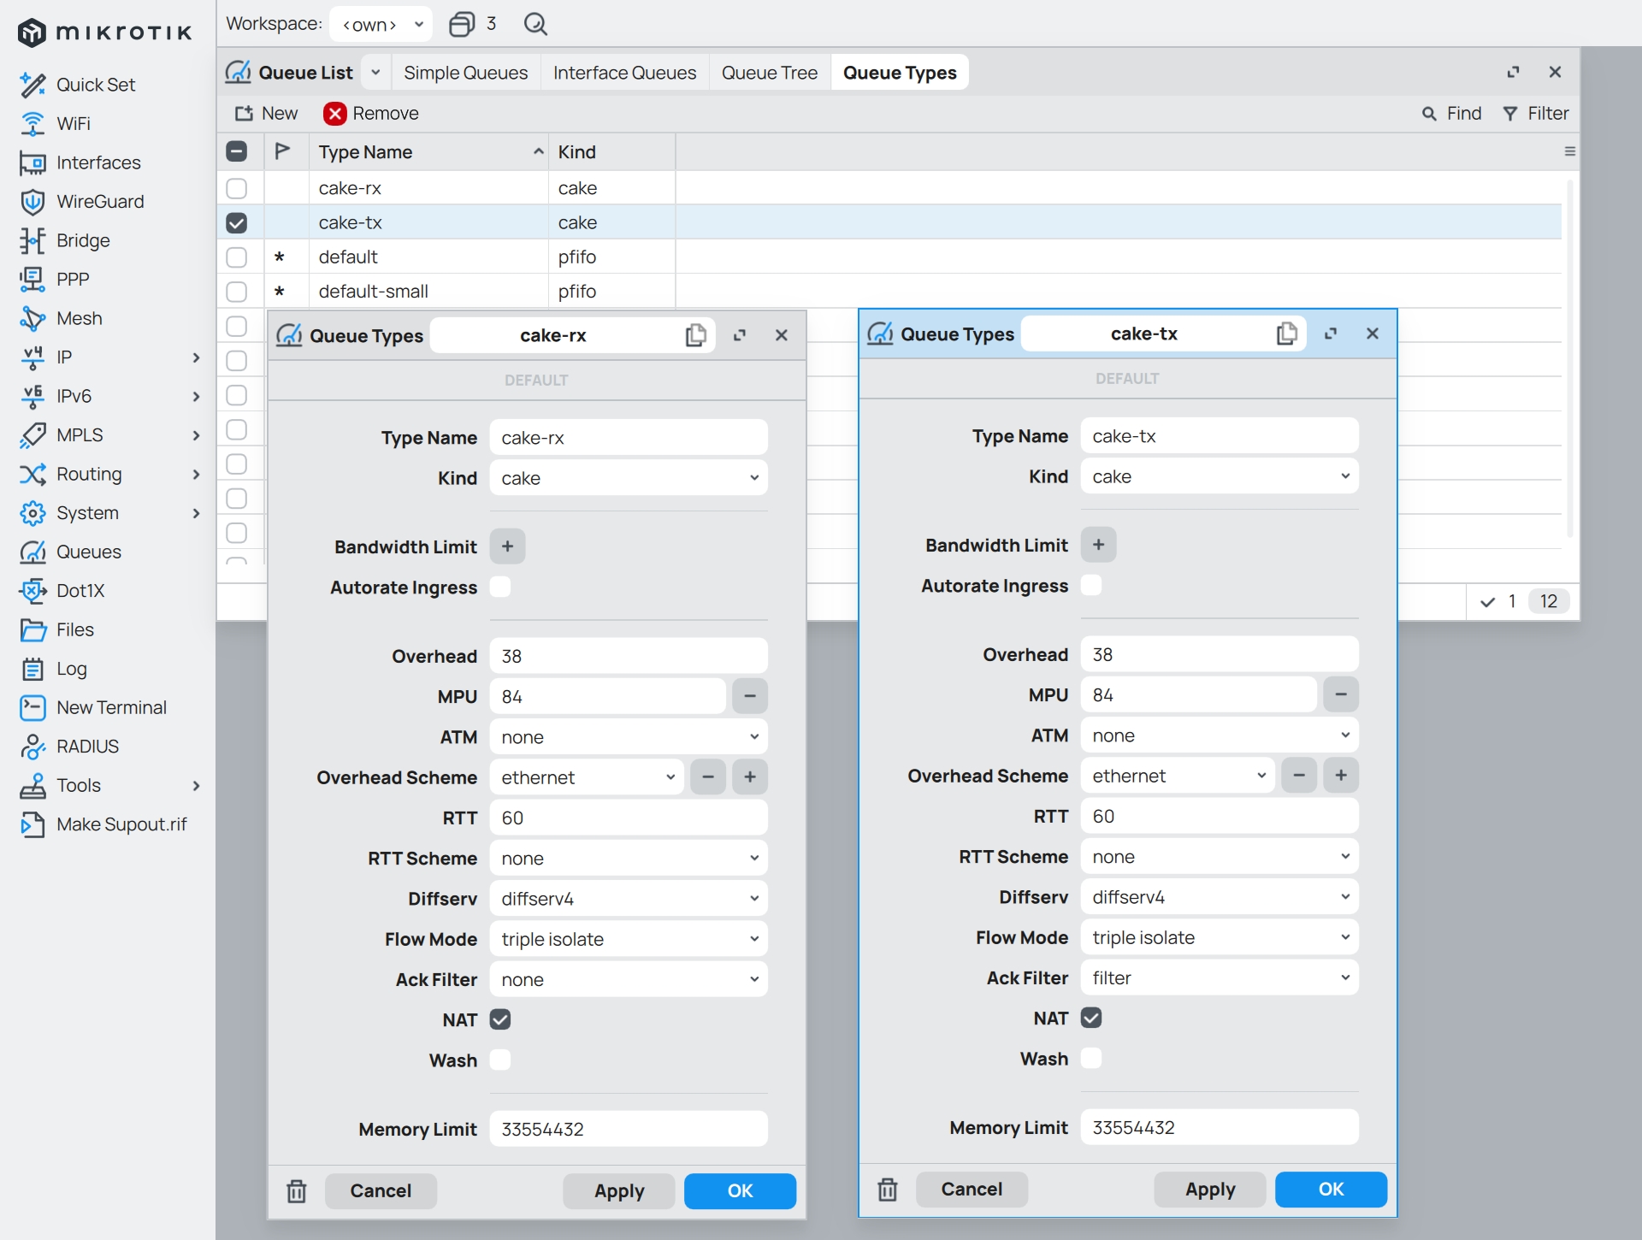The width and height of the screenshot is (1642, 1240).
Task: Enable Autorate Ingress for cake-rx
Action: [500, 587]
